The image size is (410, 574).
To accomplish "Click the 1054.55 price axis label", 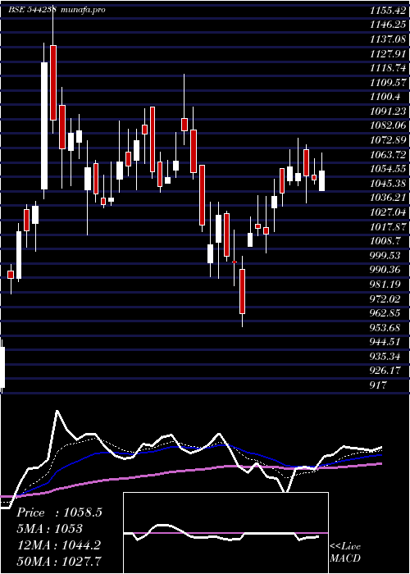I will click(388, 169).
